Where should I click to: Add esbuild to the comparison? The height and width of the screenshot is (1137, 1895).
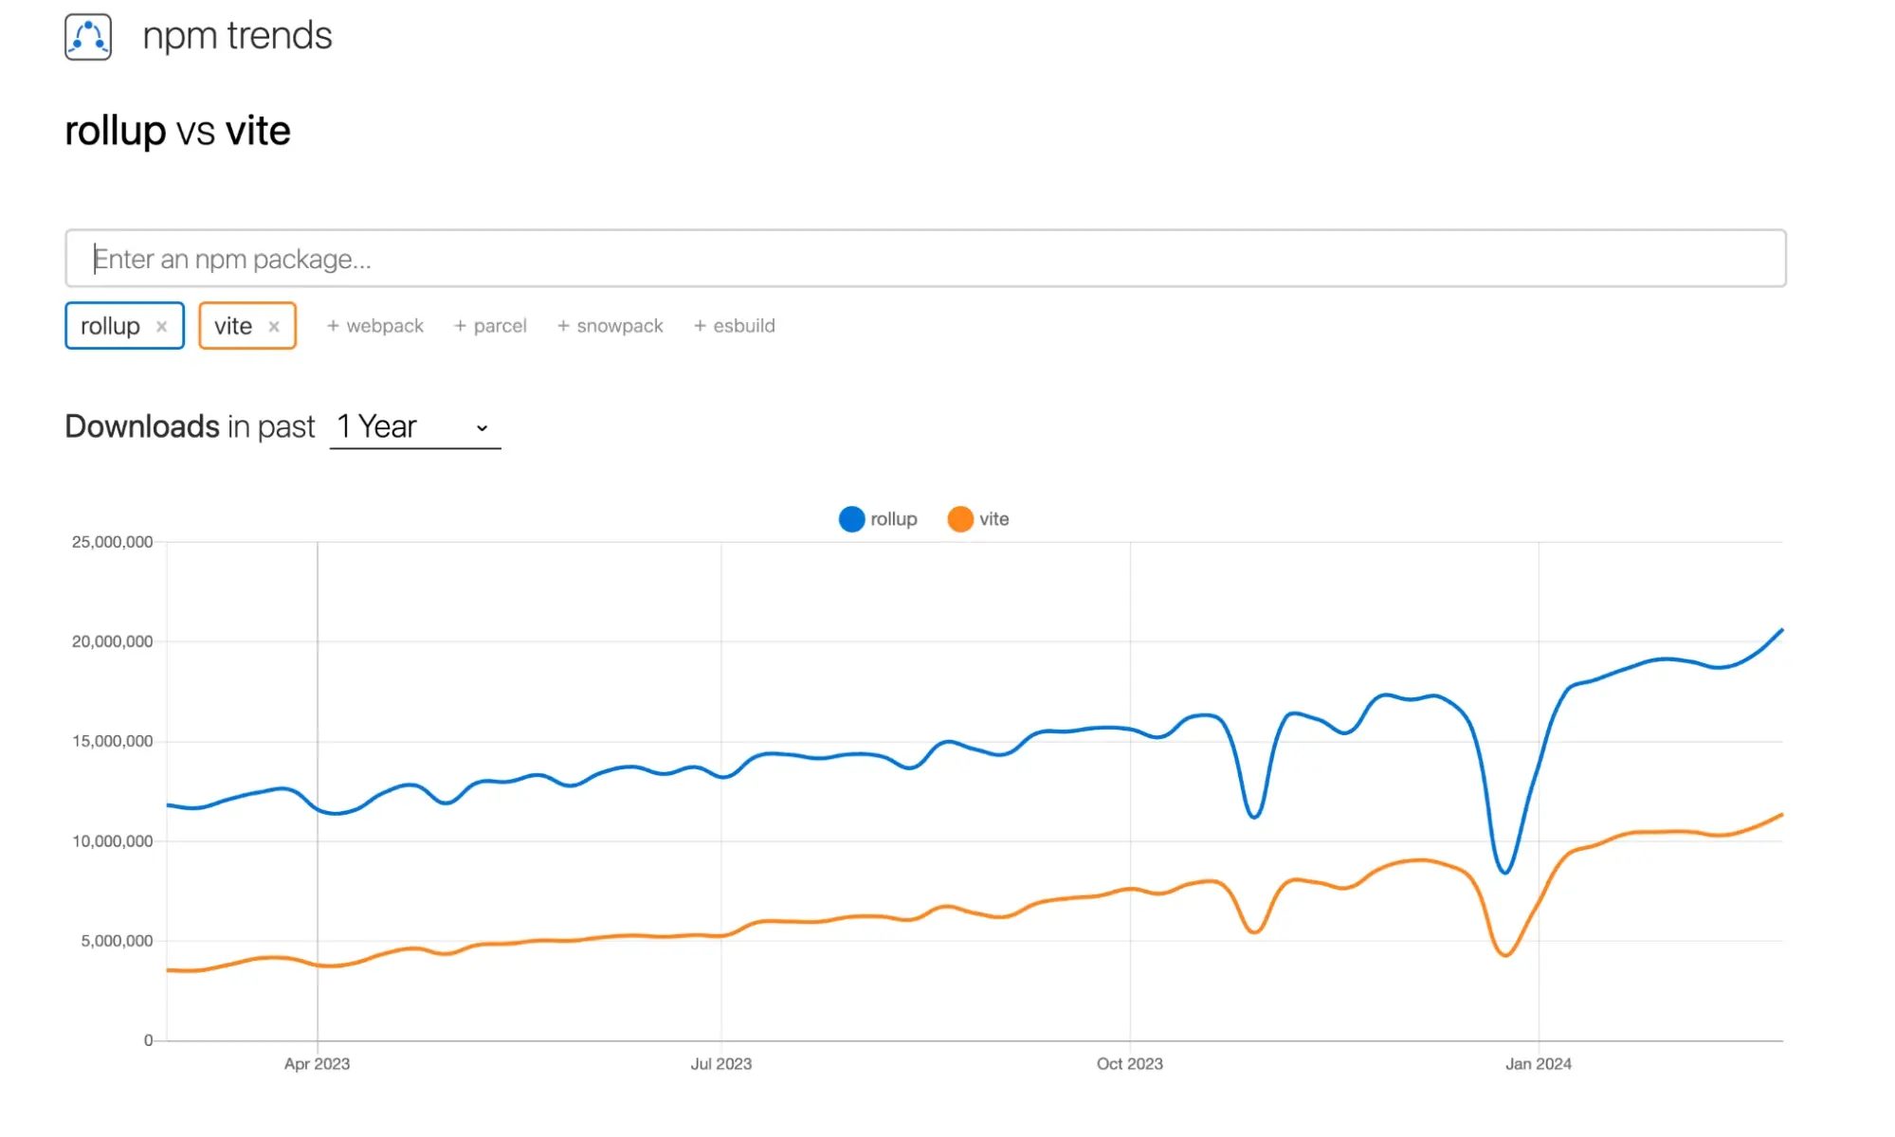point(734,326)
